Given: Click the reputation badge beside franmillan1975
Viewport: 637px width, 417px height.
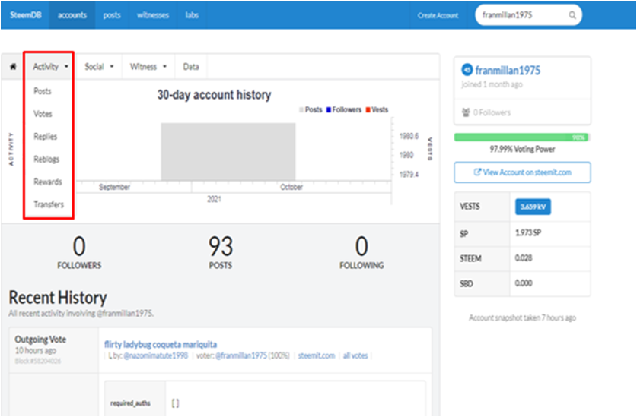Looking at the screenshot, I should pyautogui.click(x=467, y=70).
